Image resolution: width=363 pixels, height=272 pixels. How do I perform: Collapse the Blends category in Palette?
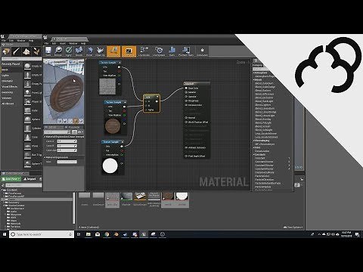click(254, 79)
